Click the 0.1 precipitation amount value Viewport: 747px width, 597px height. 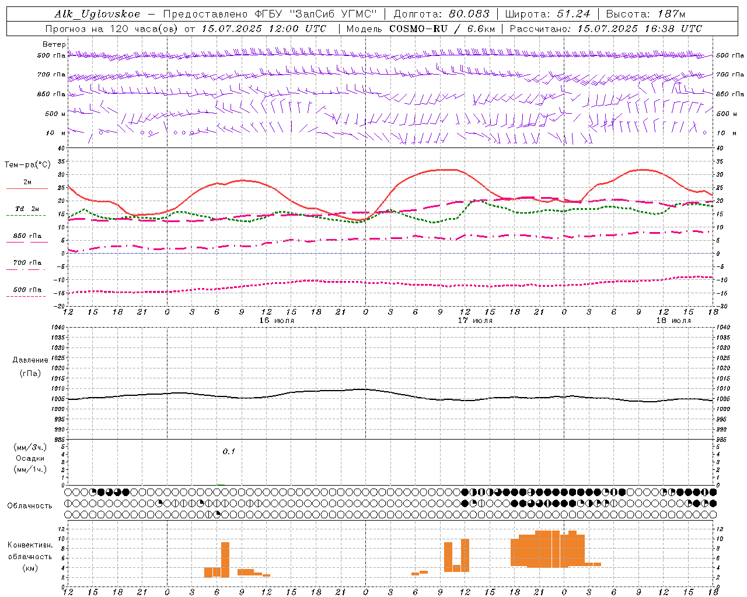[229, 451]
